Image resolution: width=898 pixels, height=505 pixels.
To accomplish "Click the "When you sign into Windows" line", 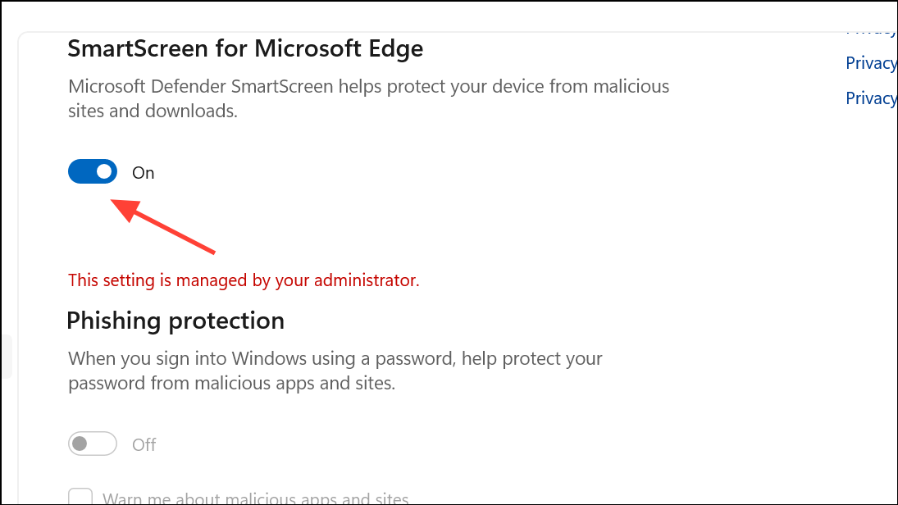I will pyautogui.click(x=335, y=358).
